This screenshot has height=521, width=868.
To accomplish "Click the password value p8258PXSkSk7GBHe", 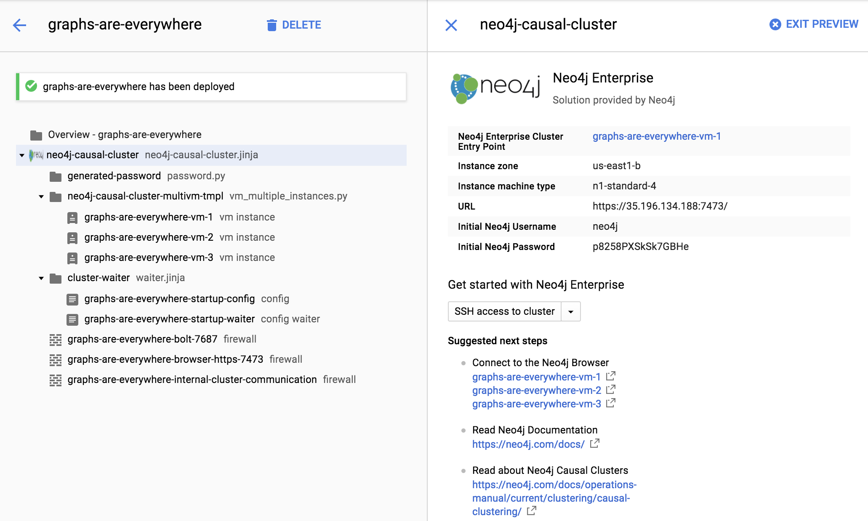I will 641,247.
